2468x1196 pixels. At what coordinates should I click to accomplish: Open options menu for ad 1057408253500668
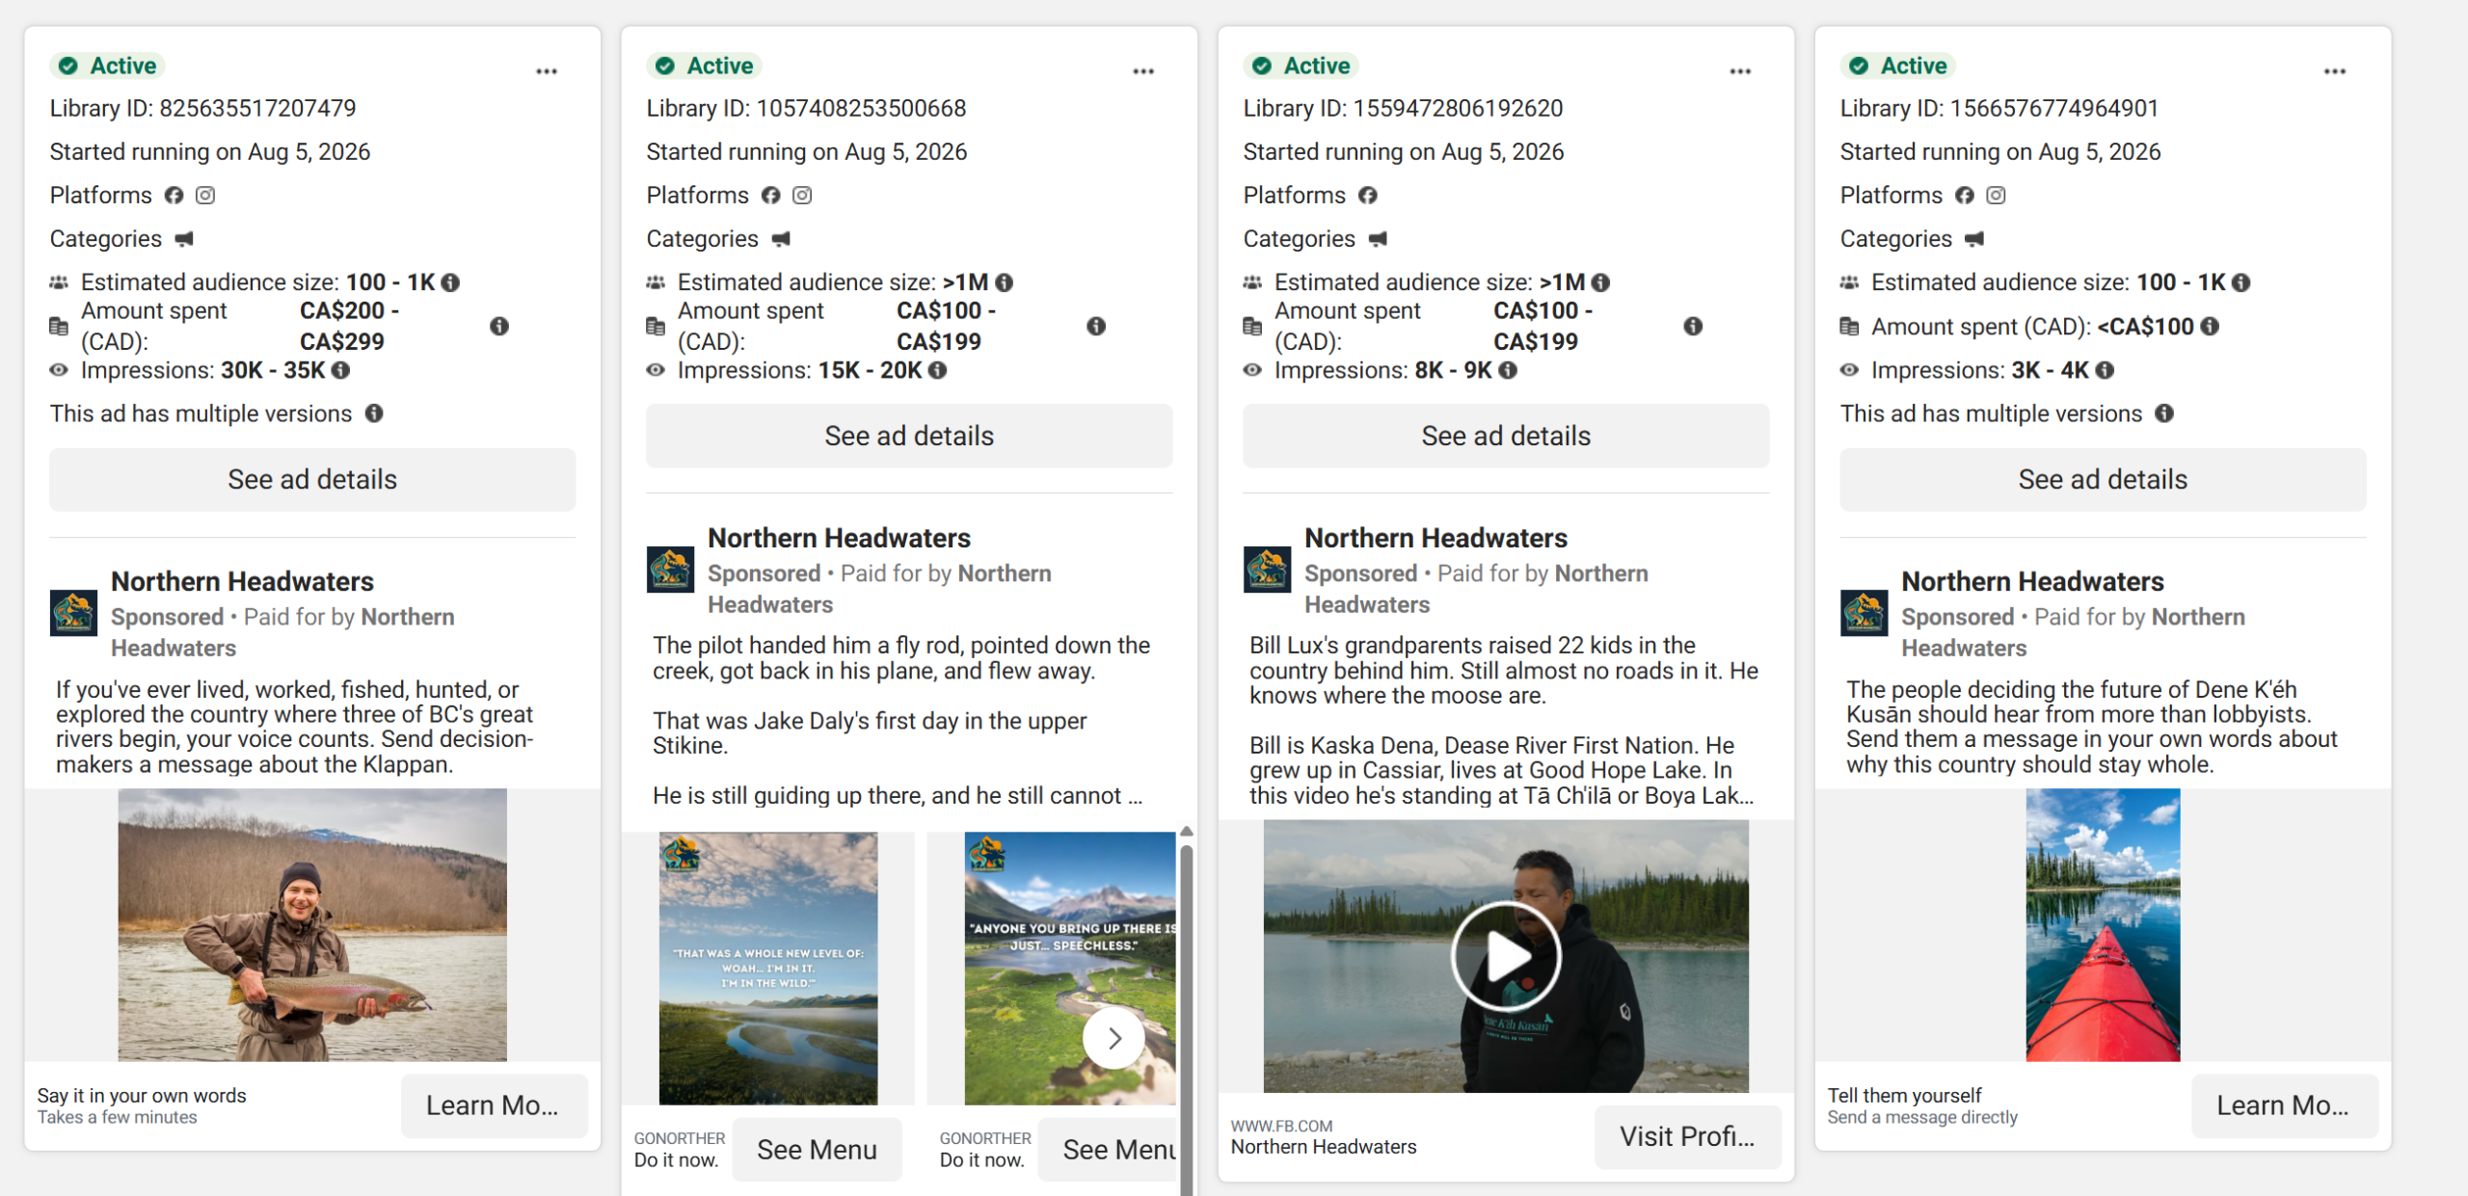[1143, 71]
